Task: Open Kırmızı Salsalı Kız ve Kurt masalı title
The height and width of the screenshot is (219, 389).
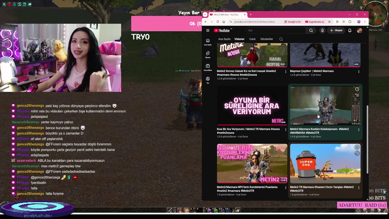Action: pyautogui.click(x=246, y=73)
